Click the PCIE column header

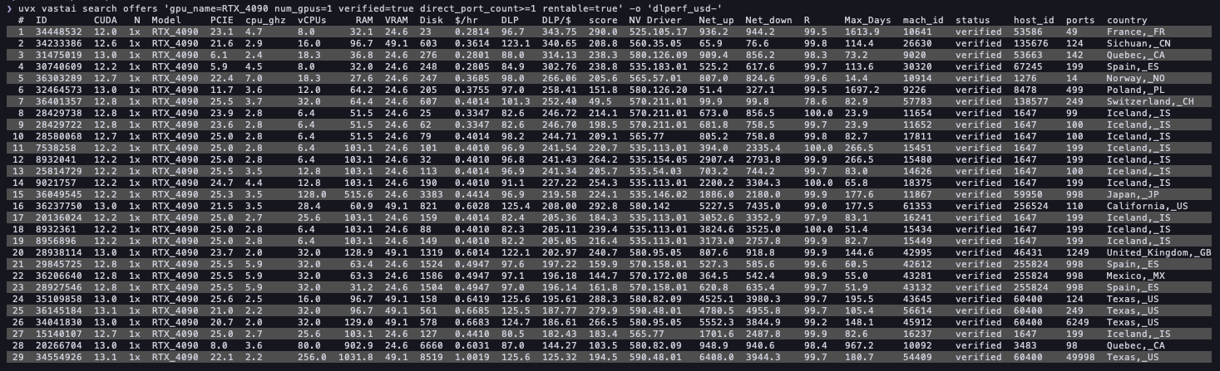pyautogui.click(x=222, y=20)
